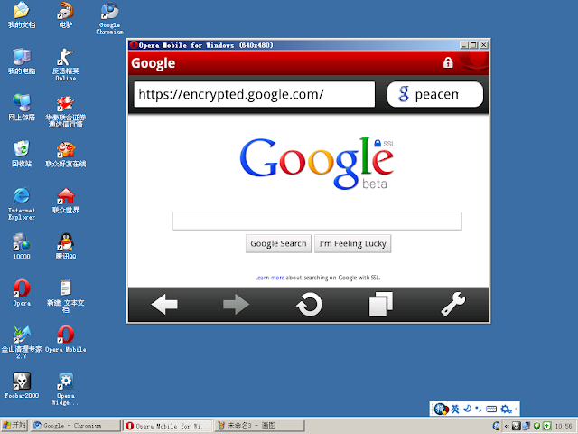Switch to the Paint taskbar item
The height and width of the screenshot is (434, 578).
click(259, 426)
